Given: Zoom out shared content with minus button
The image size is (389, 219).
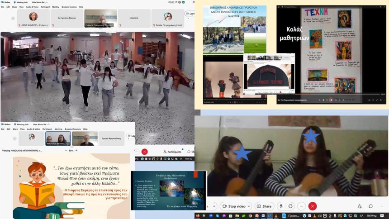Looking at the screenshot, I should tap(66, 150).
